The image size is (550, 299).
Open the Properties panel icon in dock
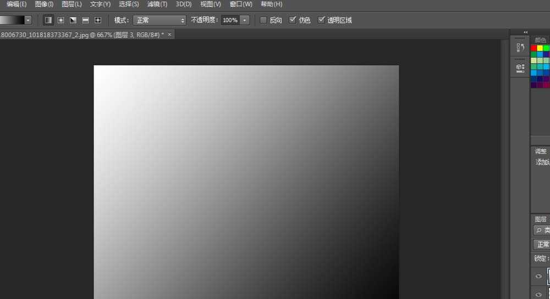click(x=520, y=68)
